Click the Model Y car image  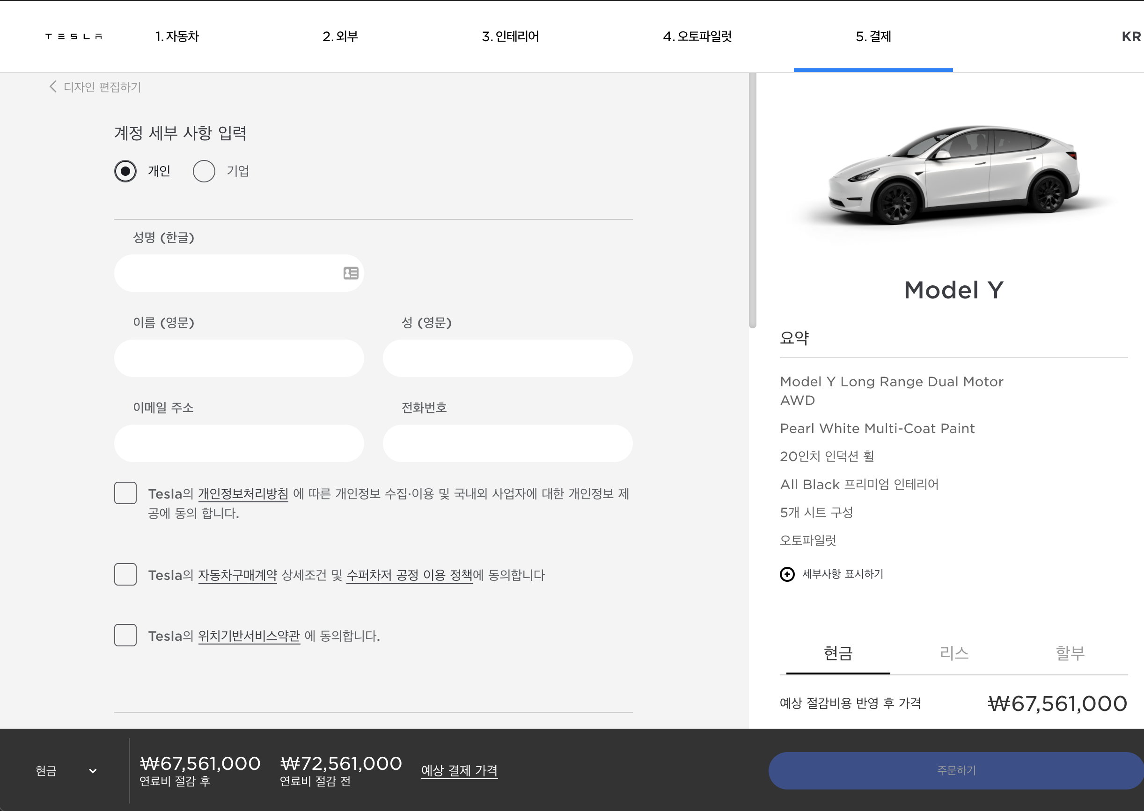tap(953, 175)
